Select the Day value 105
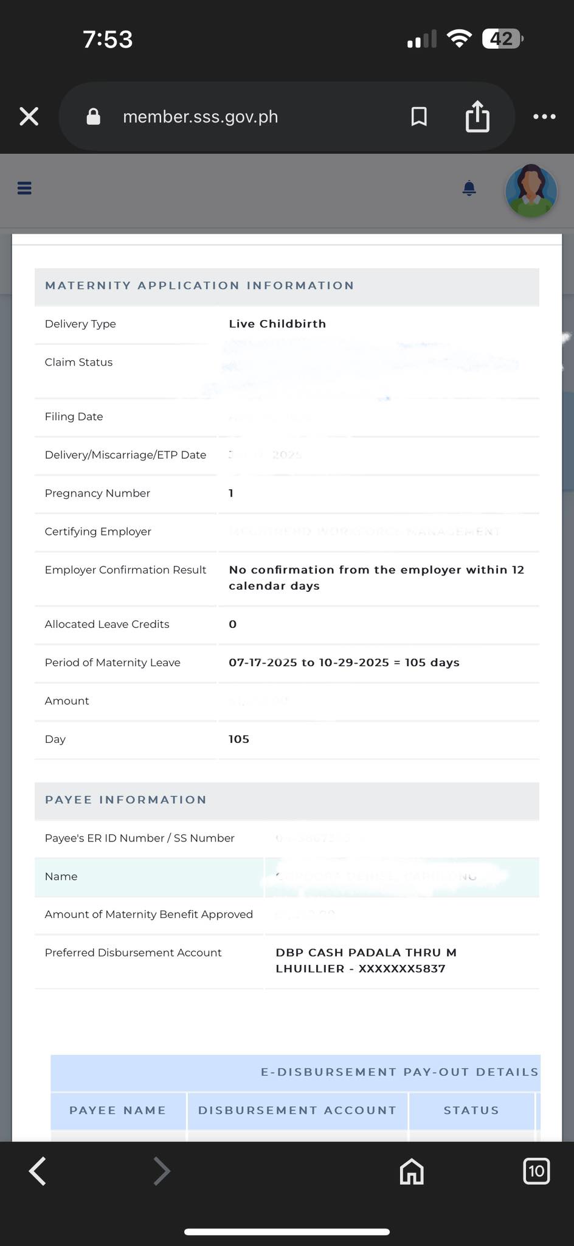Viewport: 574px width, 1246px height. (239, 739)
